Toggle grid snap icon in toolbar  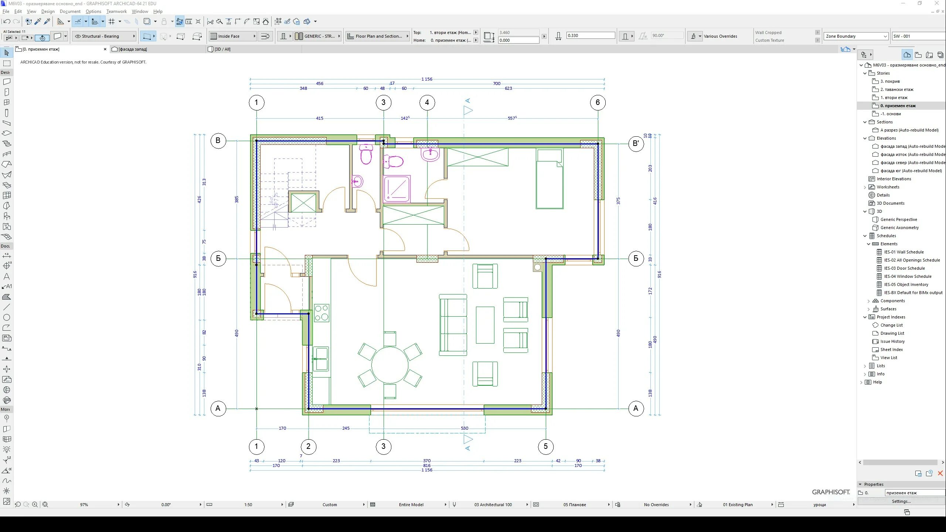tap(112, 21)
